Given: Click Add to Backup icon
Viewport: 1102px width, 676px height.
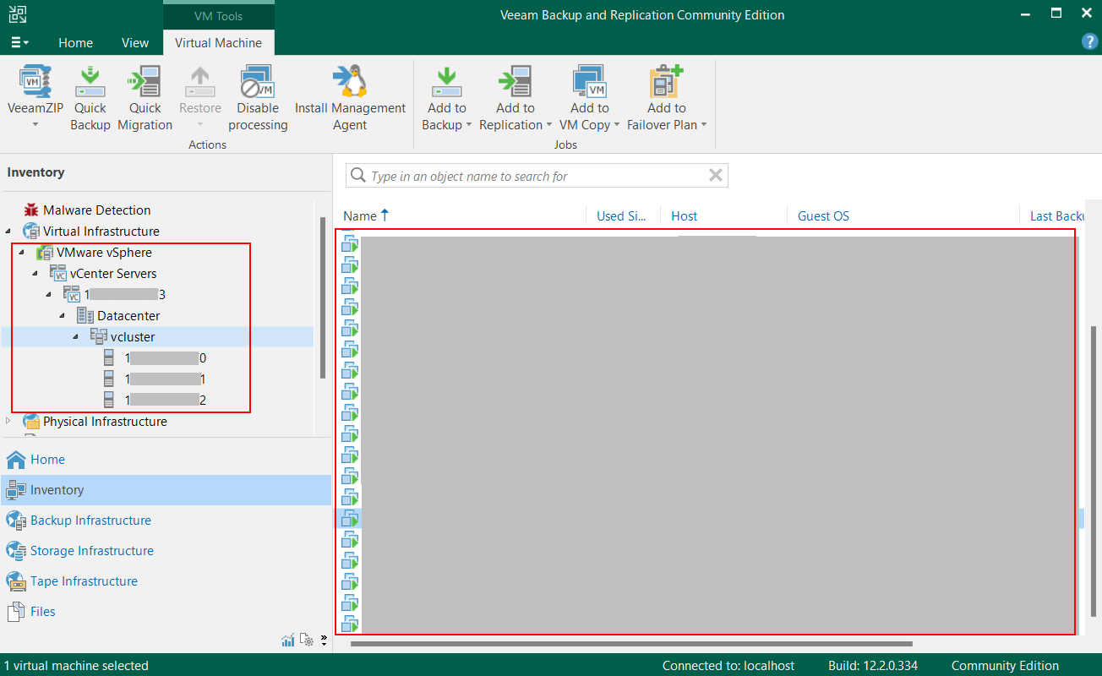Looking at the screenshot, I should tap(446, 82).
